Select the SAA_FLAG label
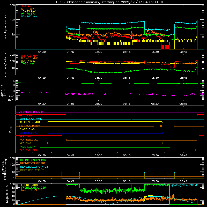Screen dimensions: 207x207 coord(25,136)
